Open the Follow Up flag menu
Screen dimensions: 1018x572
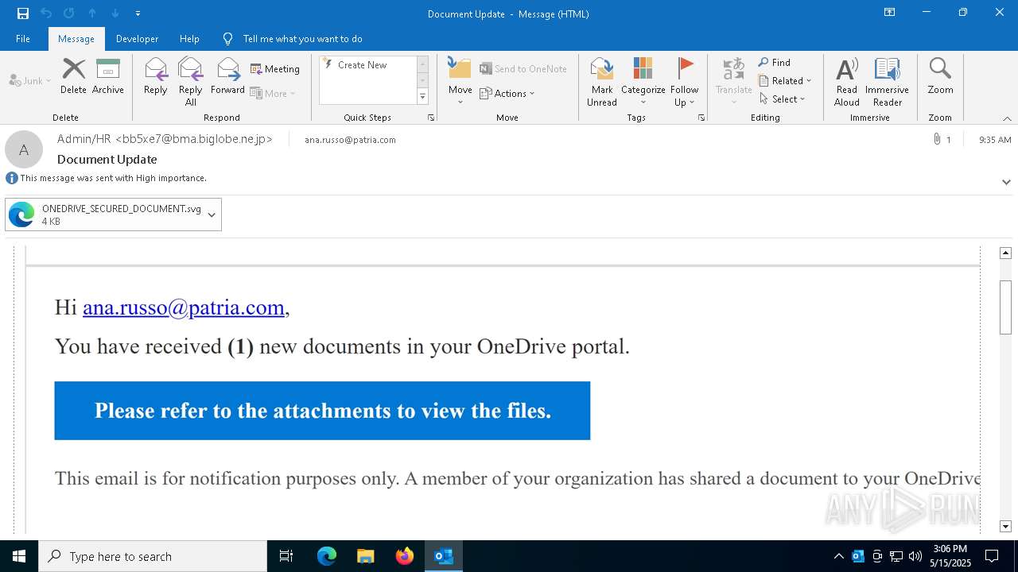684,82
